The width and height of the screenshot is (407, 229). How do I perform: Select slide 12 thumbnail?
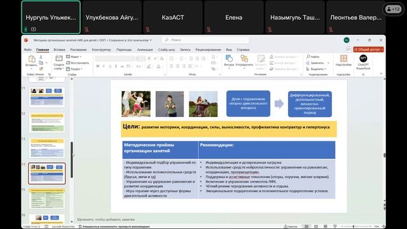(47, 123)
